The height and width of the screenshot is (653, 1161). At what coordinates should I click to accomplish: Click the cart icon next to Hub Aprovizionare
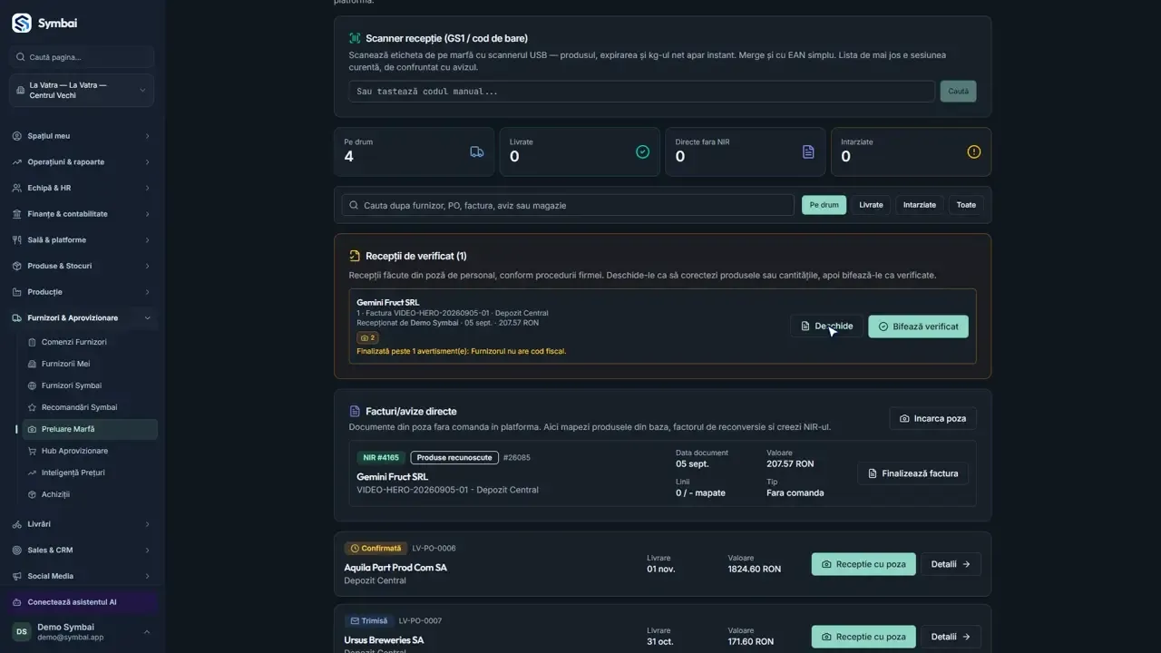33,451
